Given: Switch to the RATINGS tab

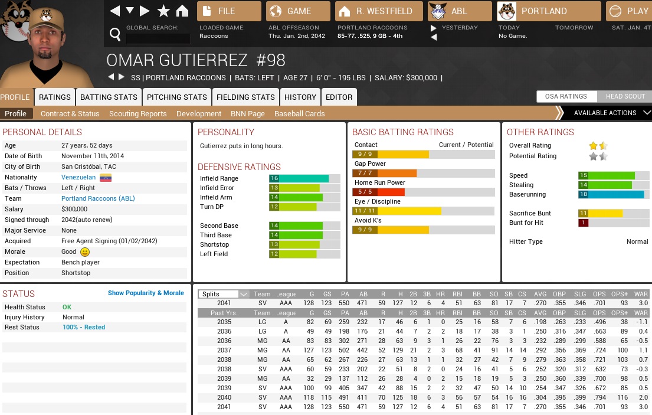Looking at the screenshot, I should tap(55, 97).
